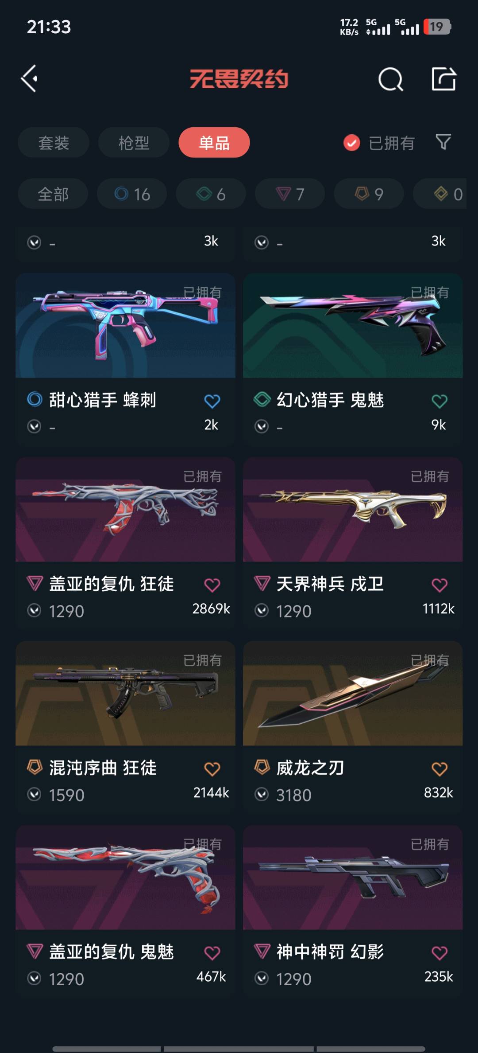Select the 全部 all filter chip
478x1053 pixels.
click(53, 194)
